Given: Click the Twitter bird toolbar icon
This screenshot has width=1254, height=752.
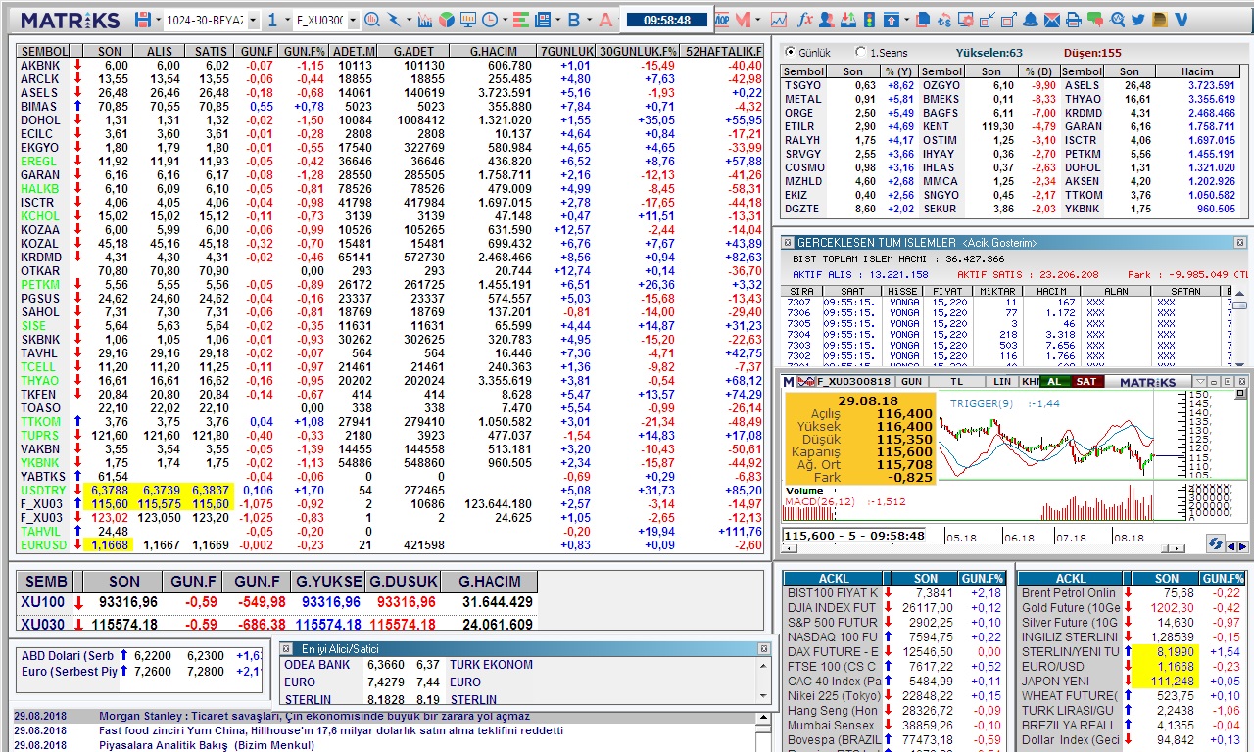Looking at the screenshot, I should 1138,20.
